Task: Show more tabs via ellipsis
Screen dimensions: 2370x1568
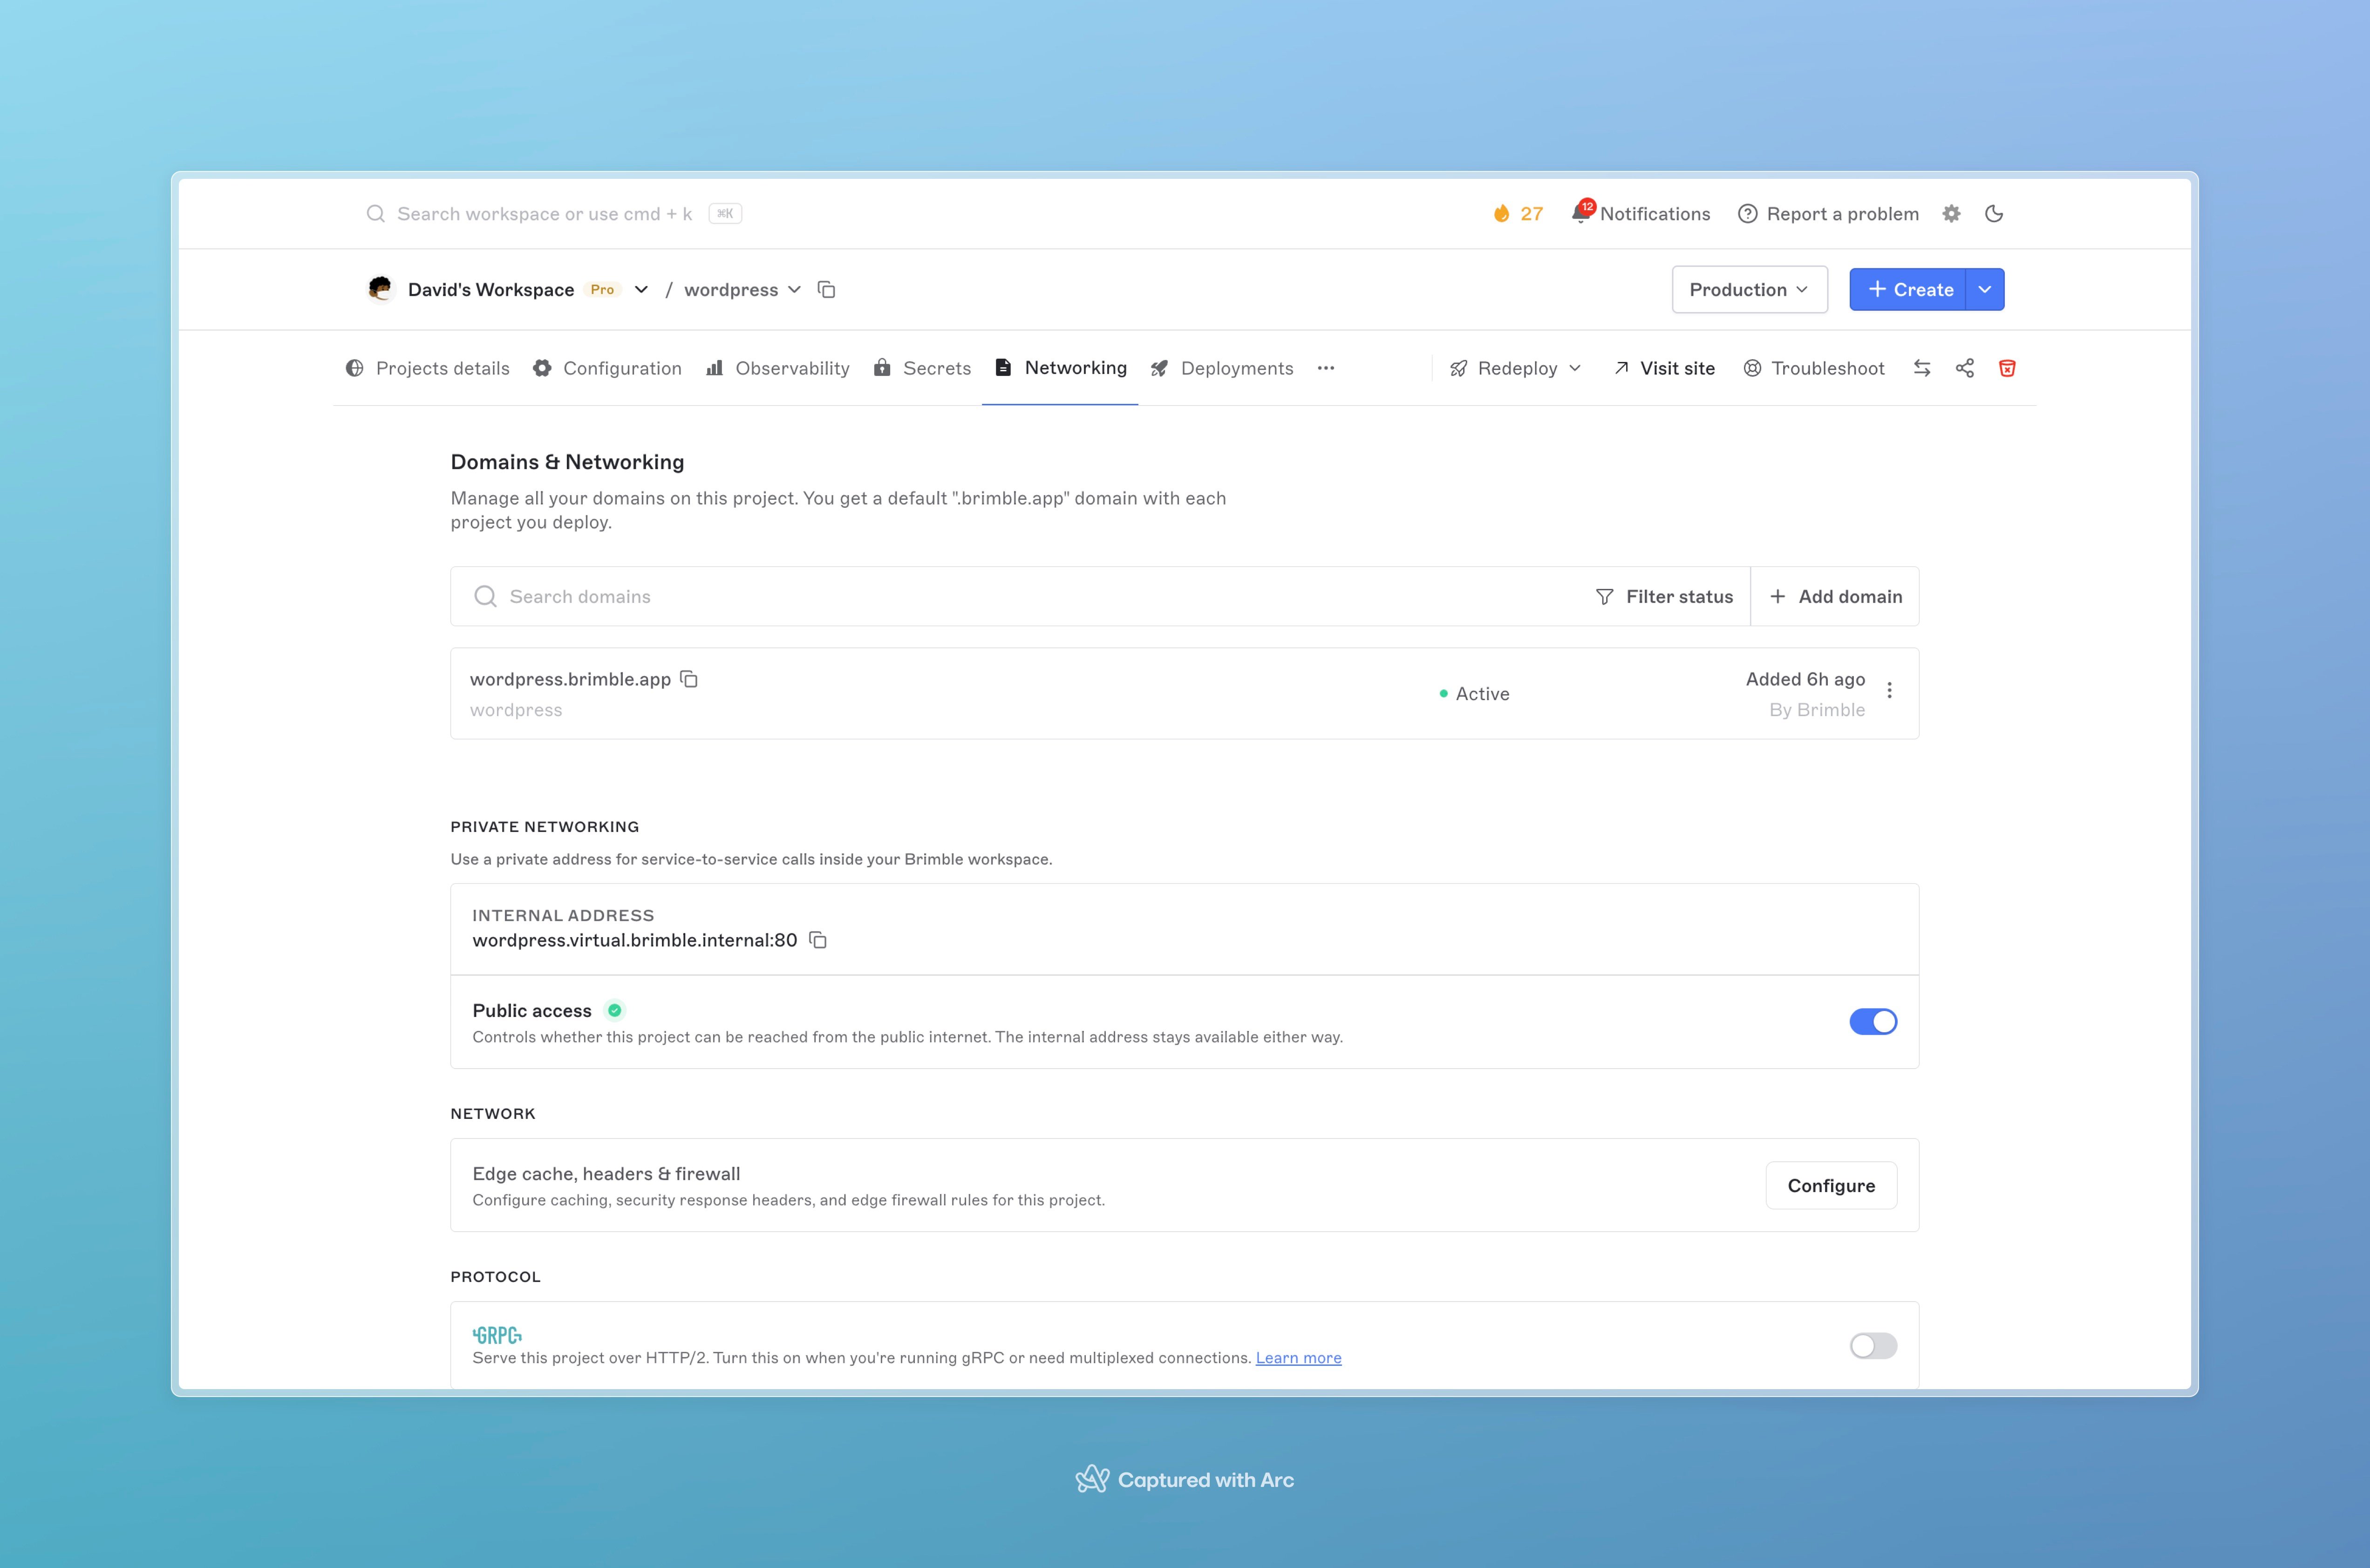Action: point(1326,368)
